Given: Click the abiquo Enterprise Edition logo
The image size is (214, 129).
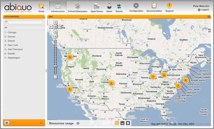Looking at the screenshot, I should pyautogui.click(x=18, y=8).
